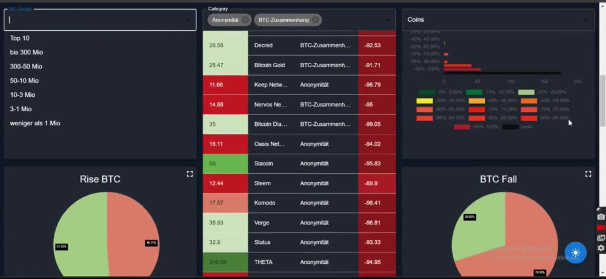Open the recorder settings gear icon
606x279 pixels.
pos(601,248)
